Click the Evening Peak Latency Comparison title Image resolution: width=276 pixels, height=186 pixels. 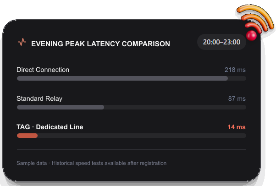coord(100,44)
